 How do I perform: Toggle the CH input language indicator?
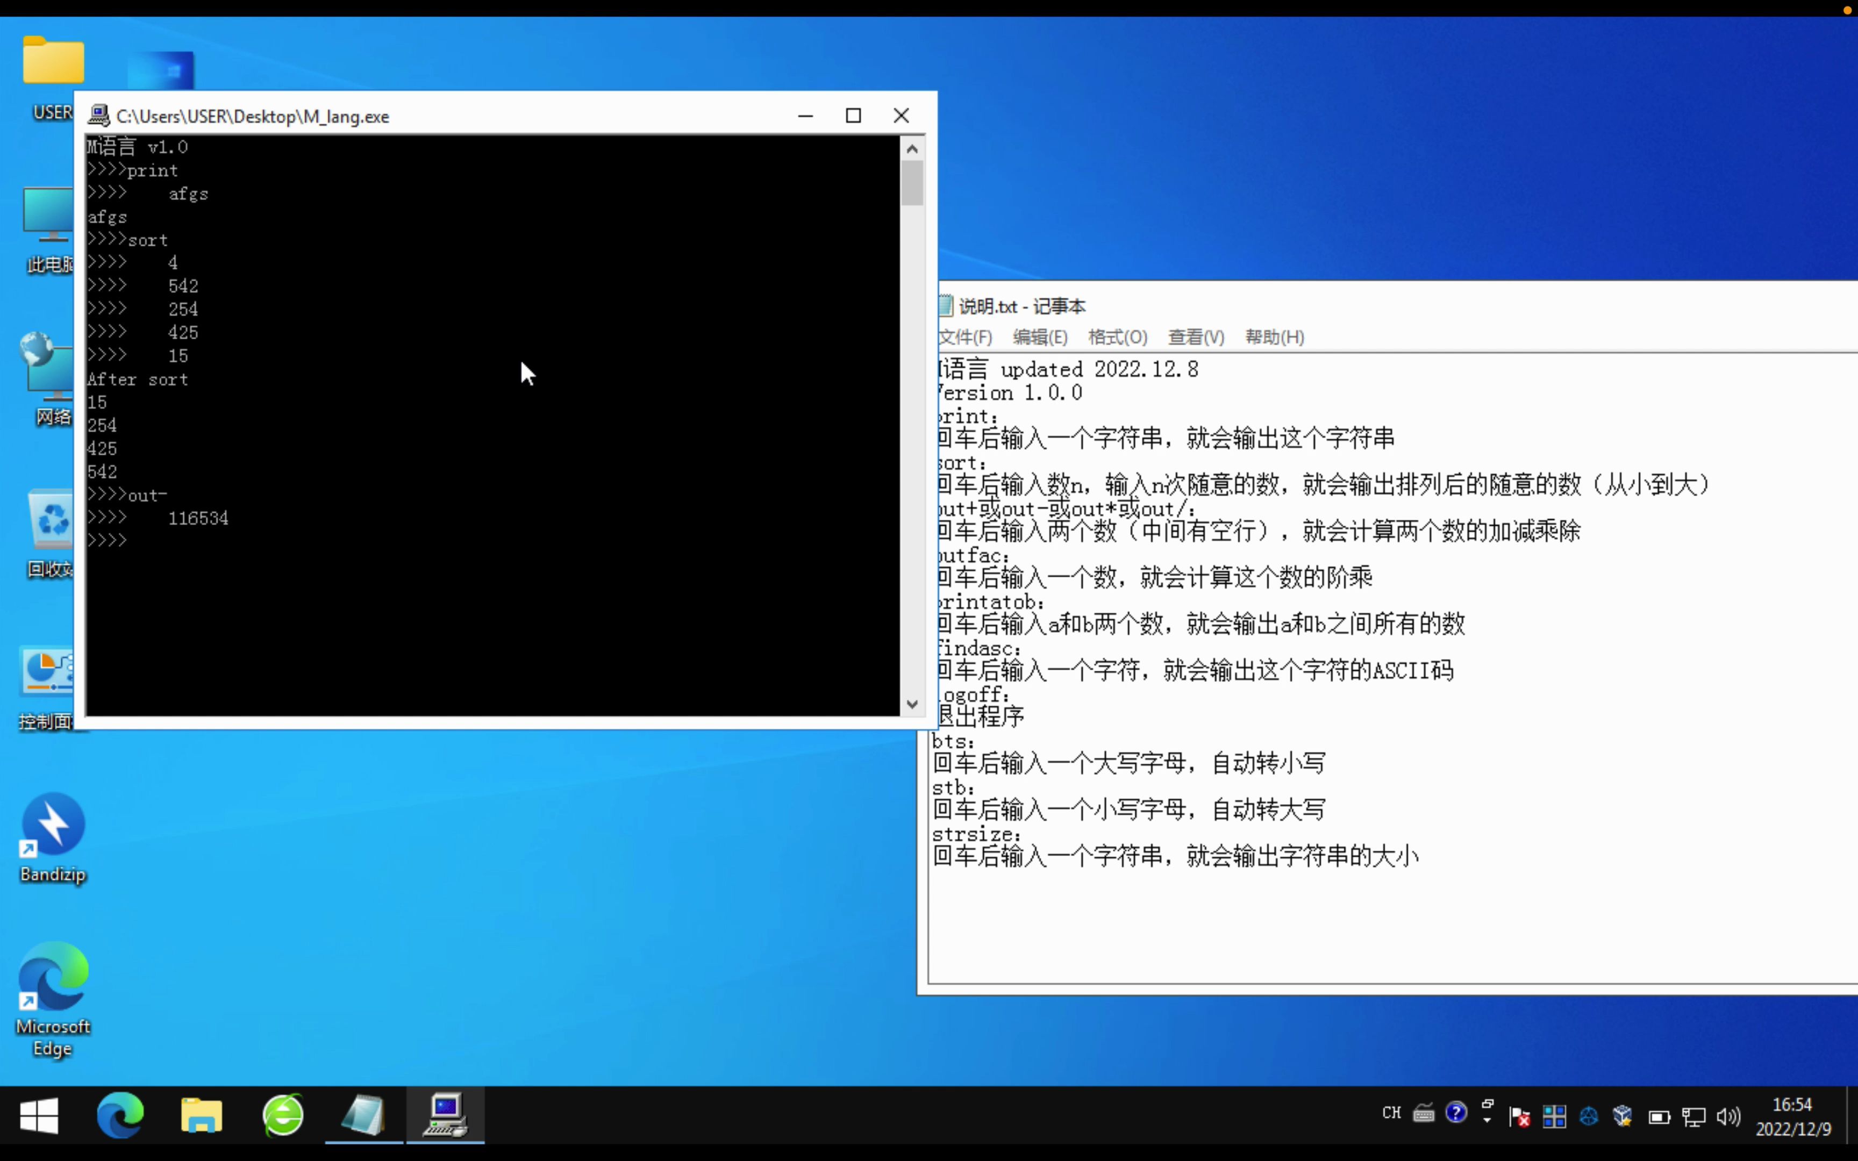(1391, 1113)
